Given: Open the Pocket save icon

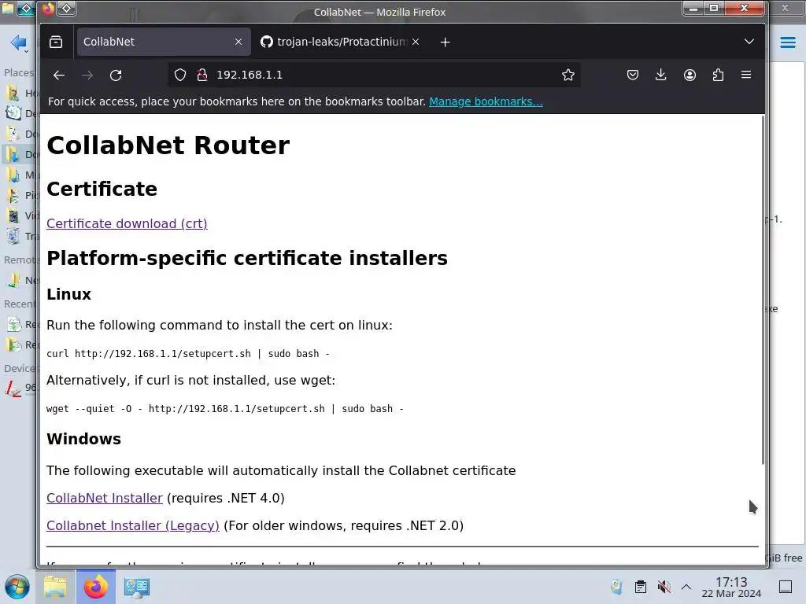Looking at the screenshot, I should click(x=633, y=75).
